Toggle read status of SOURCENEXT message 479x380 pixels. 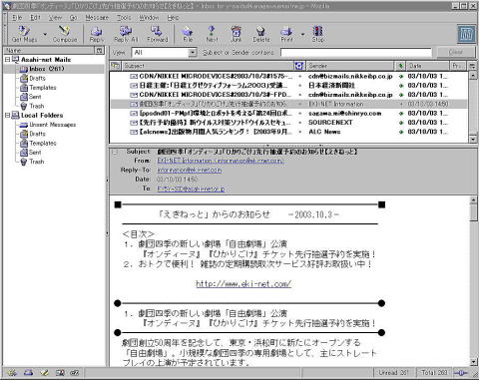pyautogui.click(x=401, y=123)
